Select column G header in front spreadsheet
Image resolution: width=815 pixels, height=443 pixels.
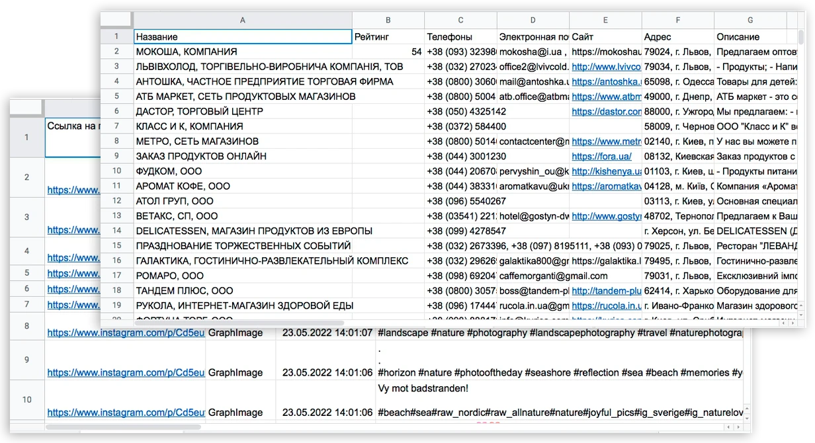pos(750,20)
